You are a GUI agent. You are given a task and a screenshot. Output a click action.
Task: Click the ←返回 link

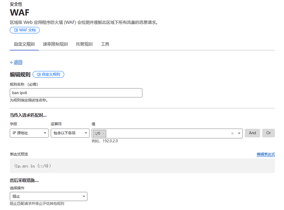(16, 62)
